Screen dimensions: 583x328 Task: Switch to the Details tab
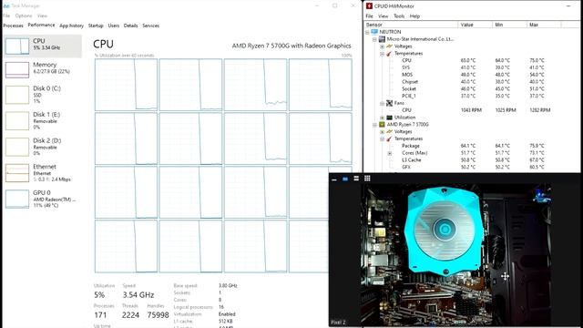(130, 26)
